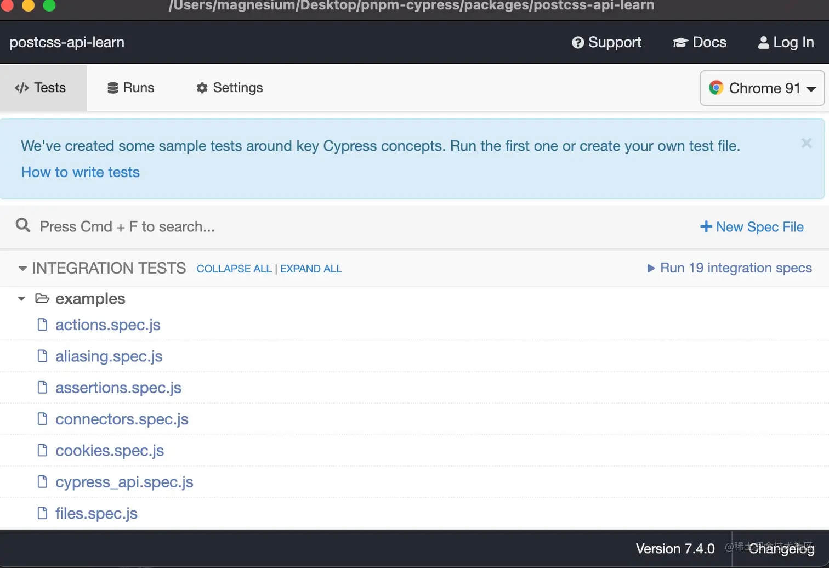829x568 pixels.
Task: Click the Tests code brackets icon
Action: [x=22, y=88]
